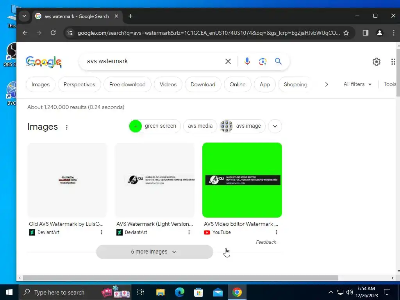400x300 pixels.
Task: Open options for YouTube watermark result
Action: [x=276, y=232]
